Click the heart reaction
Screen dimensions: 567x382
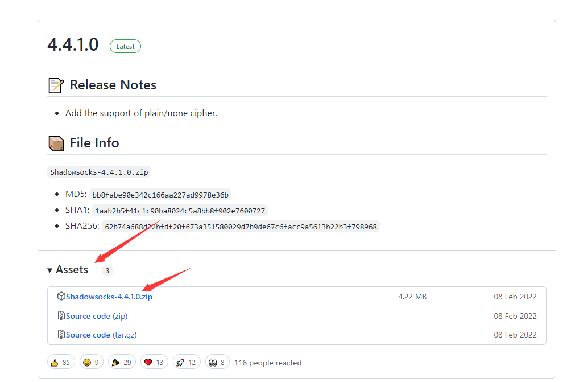tap(154, 362)
